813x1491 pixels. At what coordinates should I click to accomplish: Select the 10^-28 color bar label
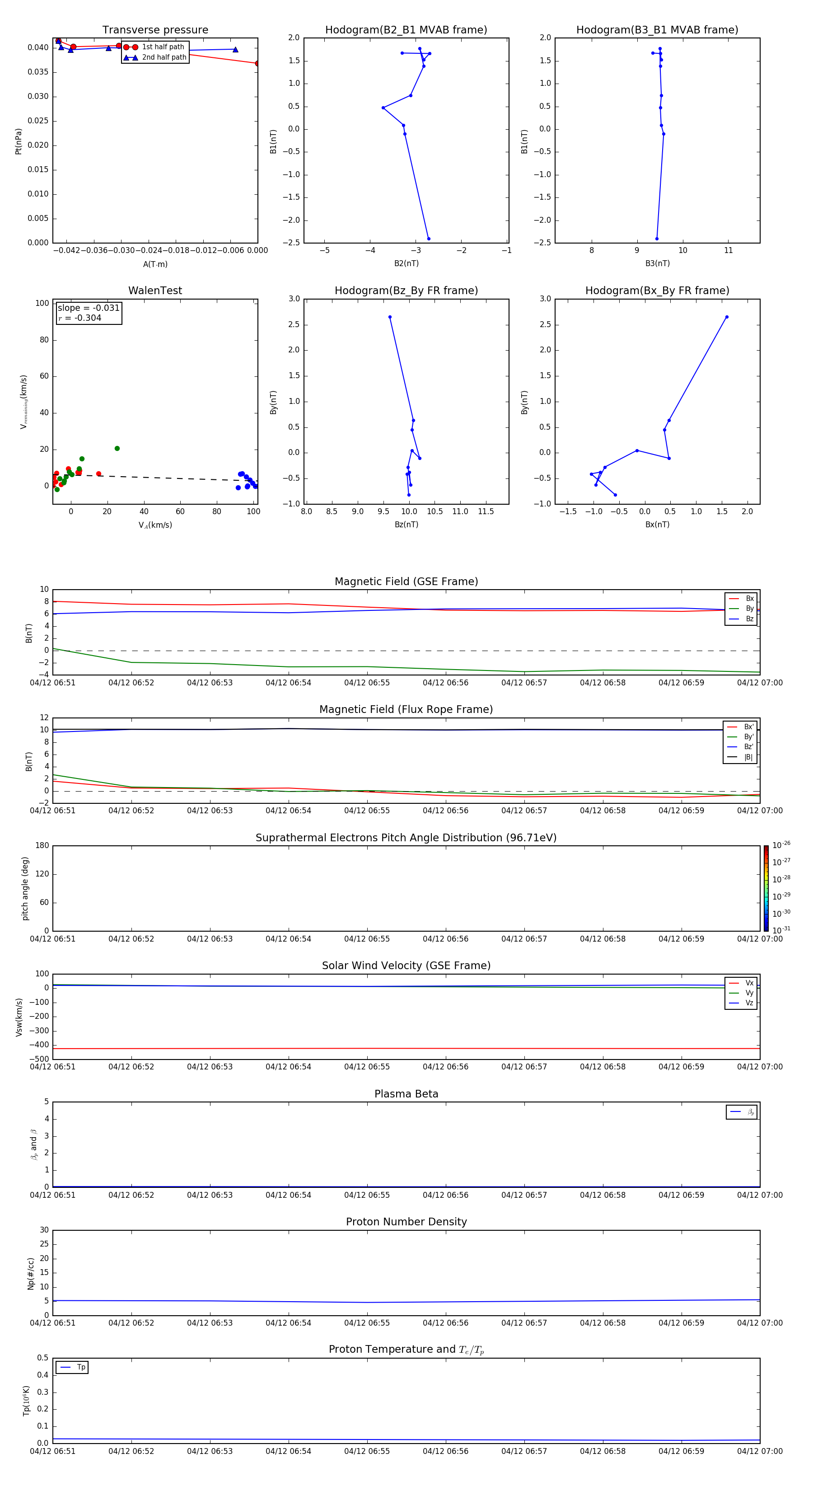(781, 879)
